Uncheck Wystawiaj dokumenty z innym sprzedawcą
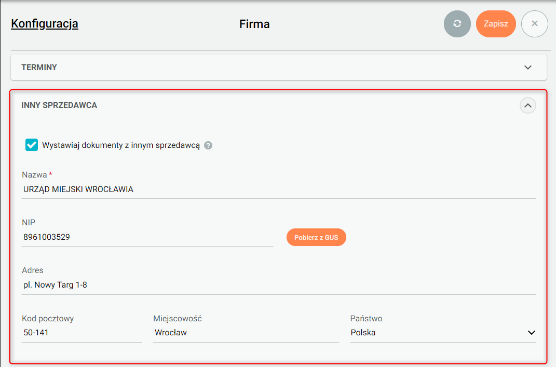 (32, 145)
